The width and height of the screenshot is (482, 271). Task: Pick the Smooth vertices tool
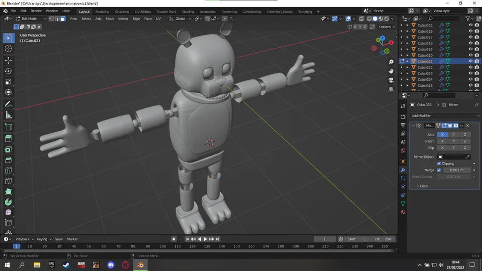pos(8,212)
